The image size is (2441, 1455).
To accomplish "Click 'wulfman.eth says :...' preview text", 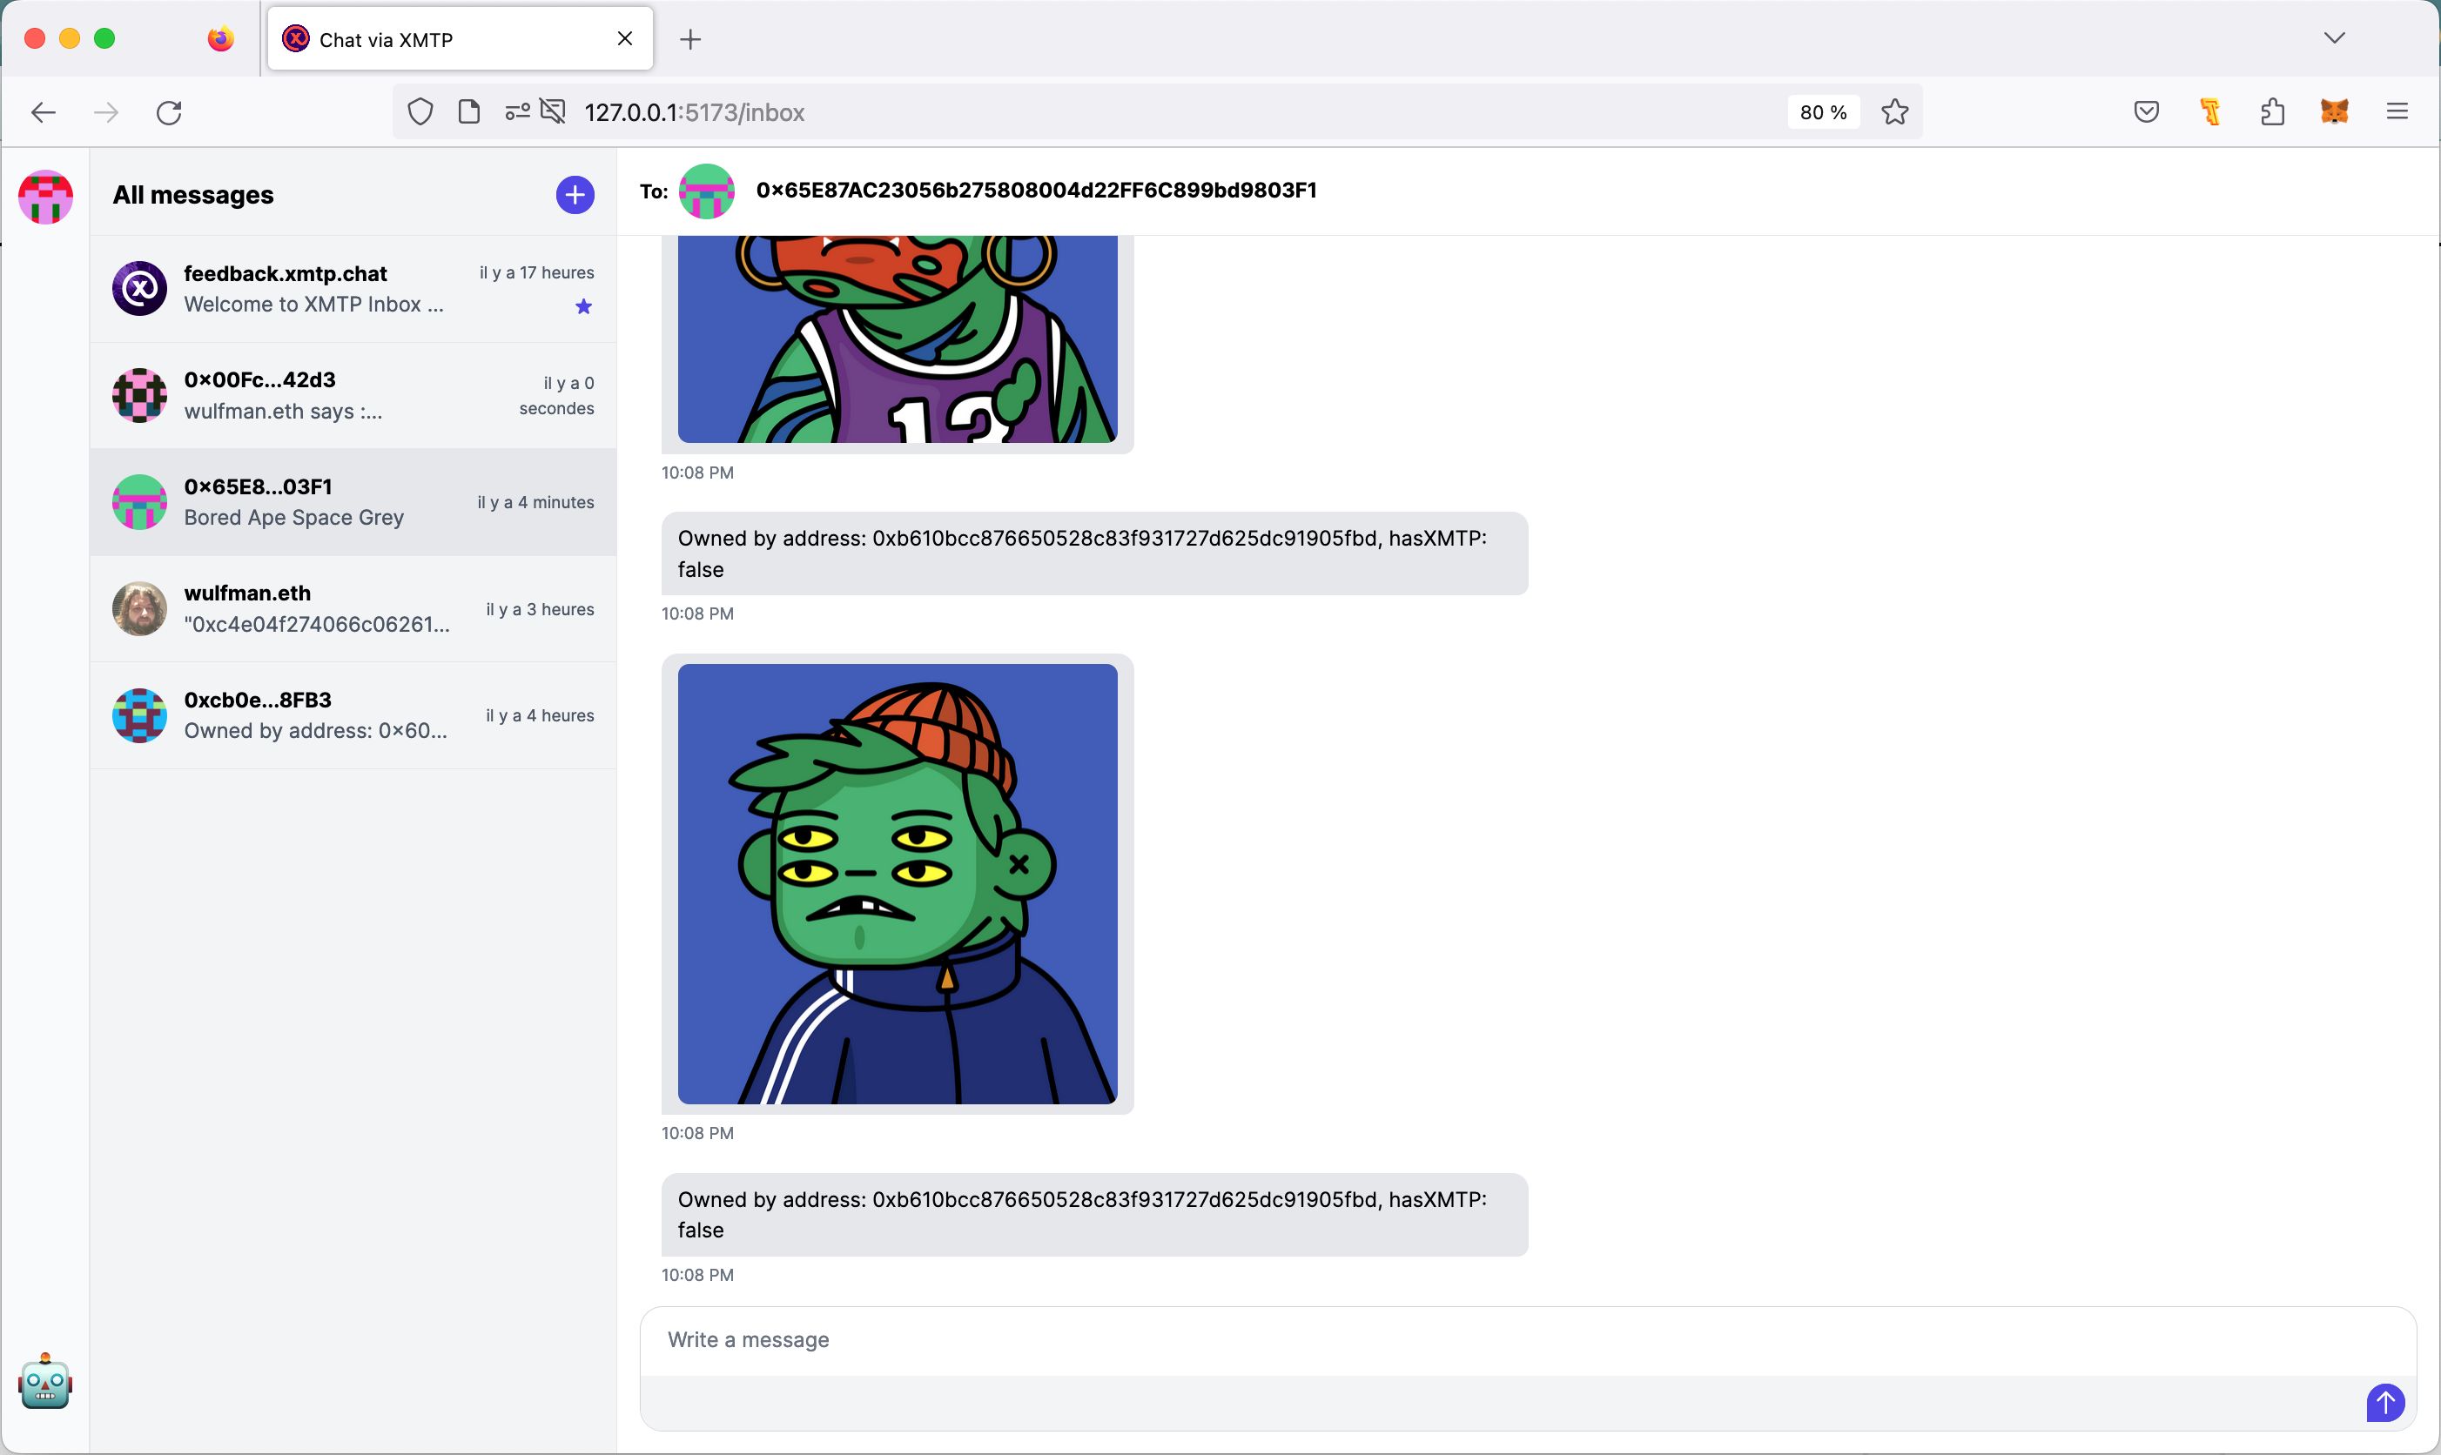I will click(x=284, y=412).
